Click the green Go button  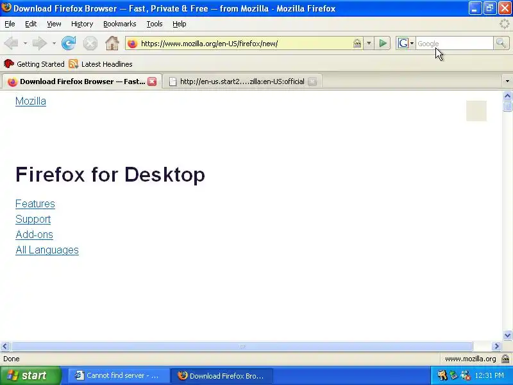coord(383,43)
